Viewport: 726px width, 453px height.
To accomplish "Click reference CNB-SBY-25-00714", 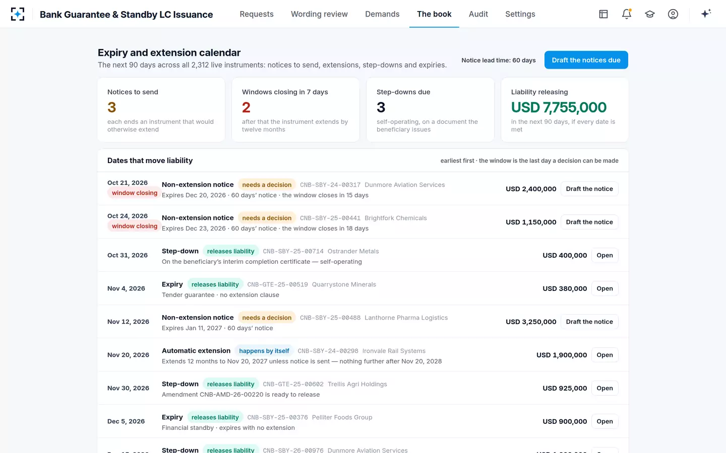I will pos(293,251).
